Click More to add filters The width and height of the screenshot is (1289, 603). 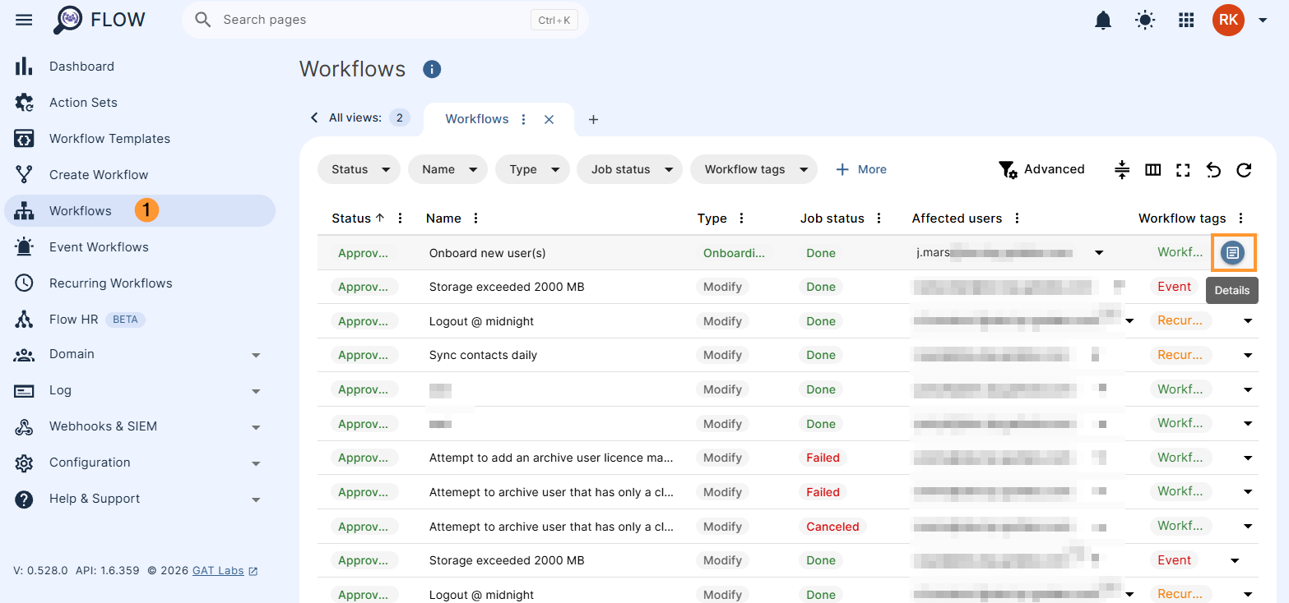point(861,169)
